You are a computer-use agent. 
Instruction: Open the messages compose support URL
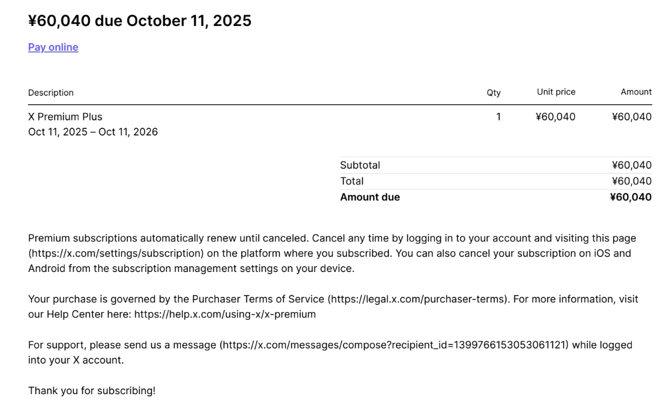[x=394, y=345]
